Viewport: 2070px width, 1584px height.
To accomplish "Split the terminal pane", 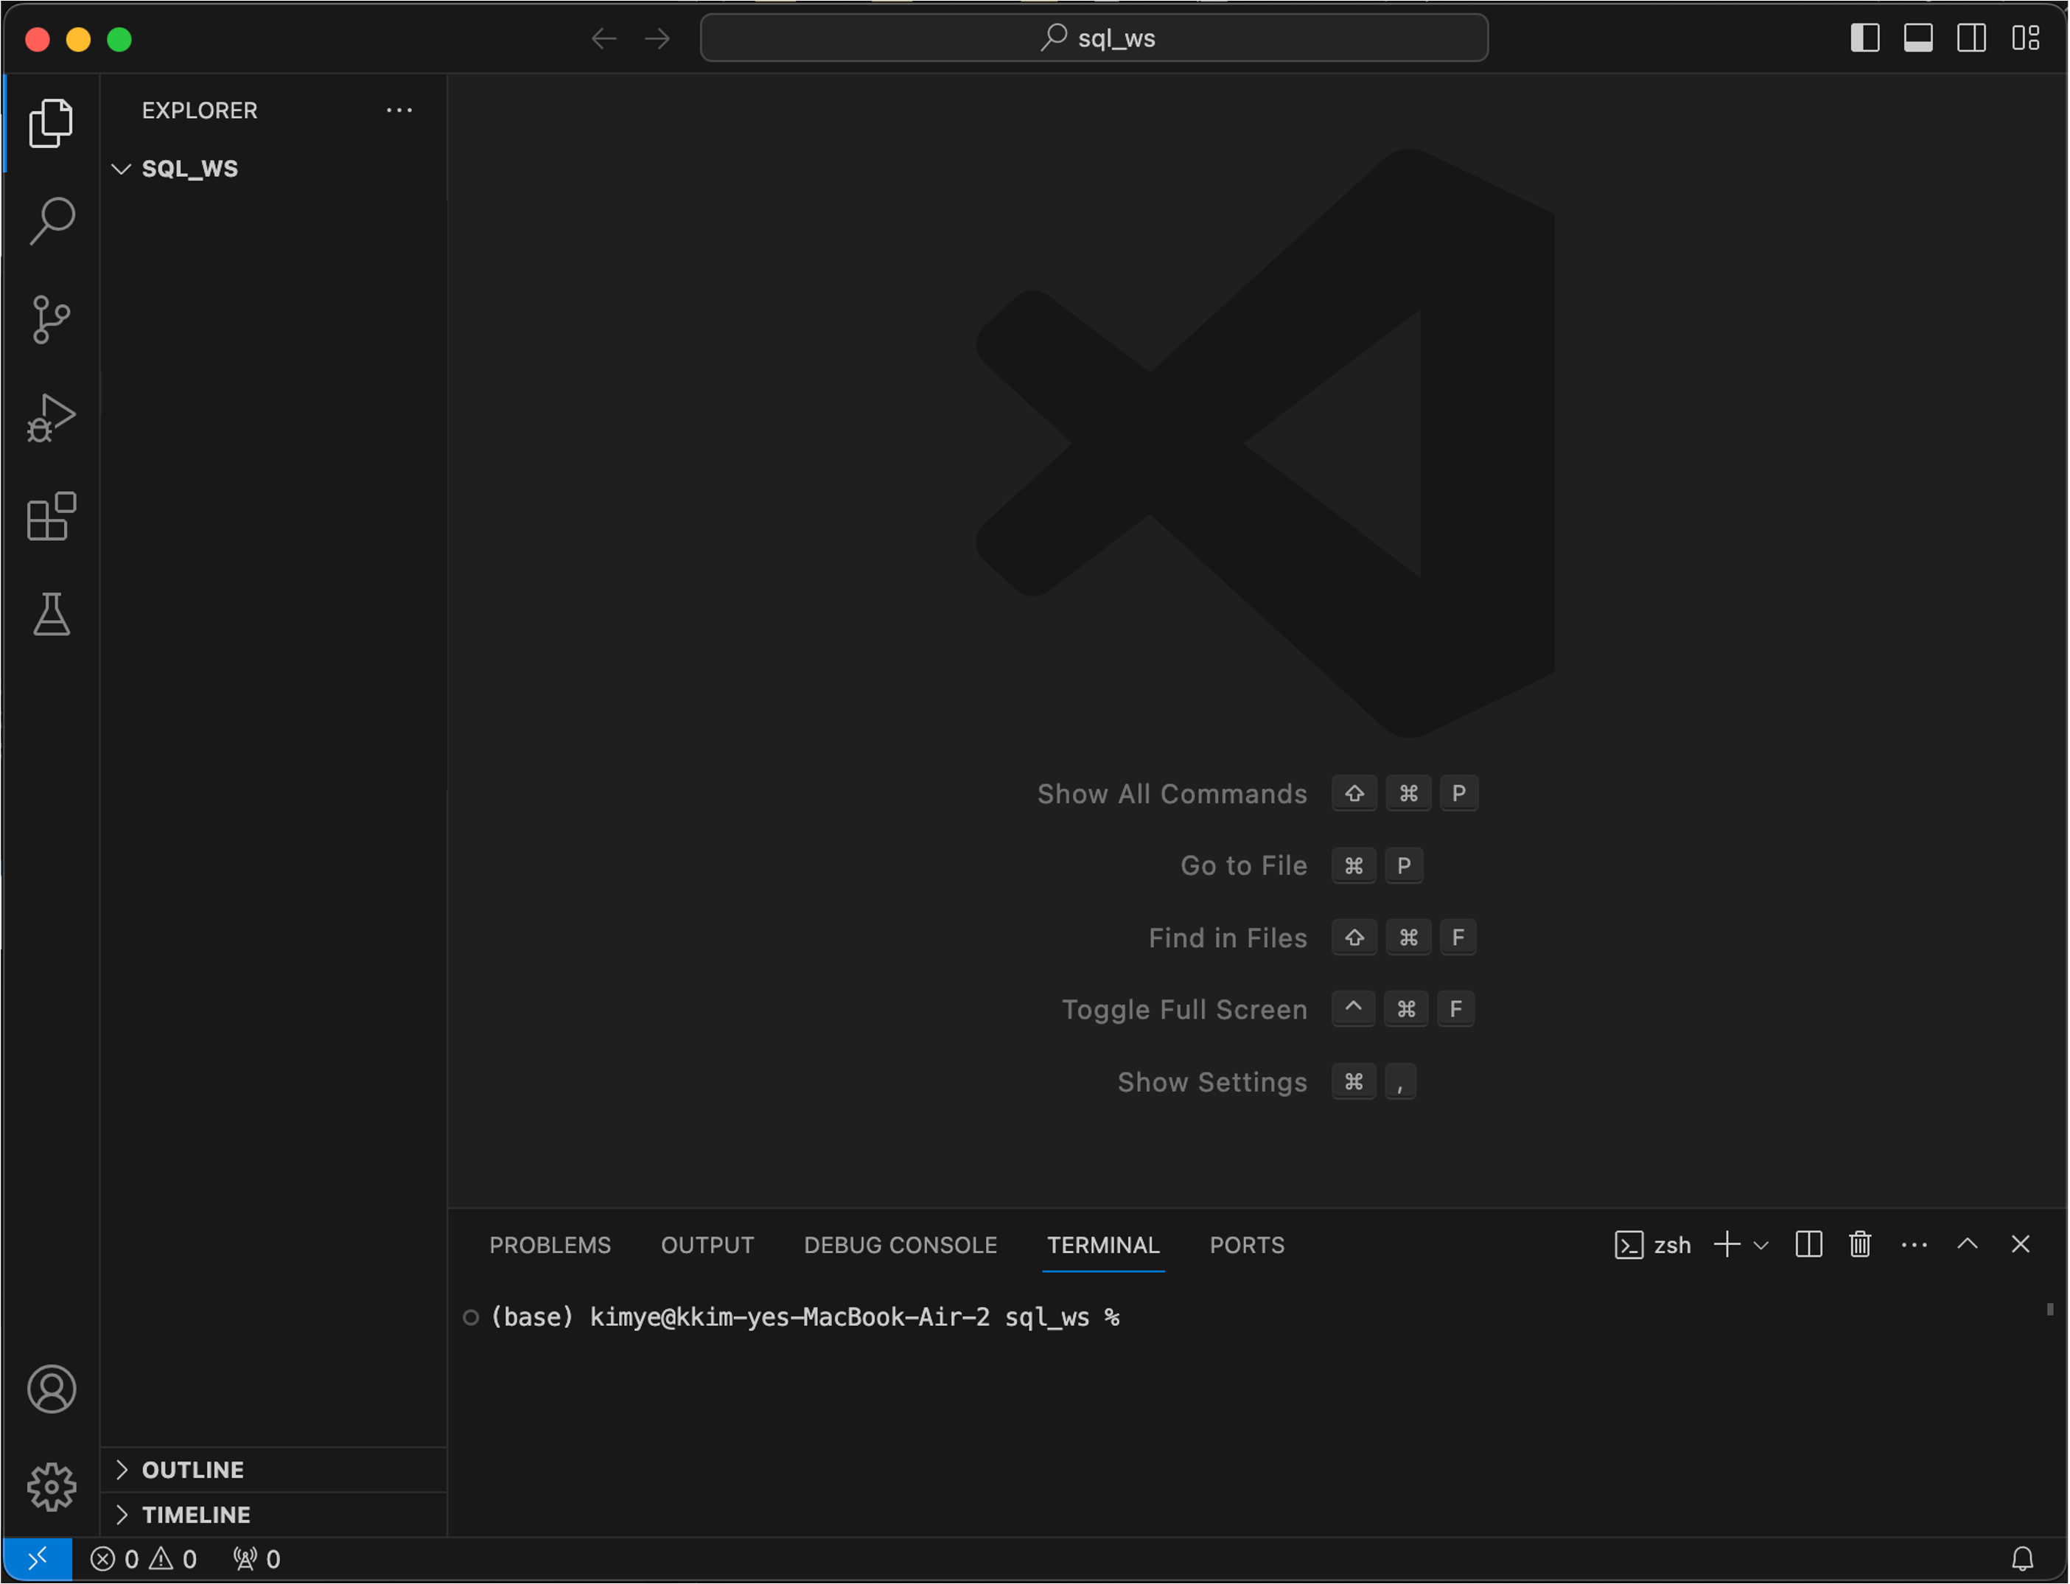I will (1808, 1244).
